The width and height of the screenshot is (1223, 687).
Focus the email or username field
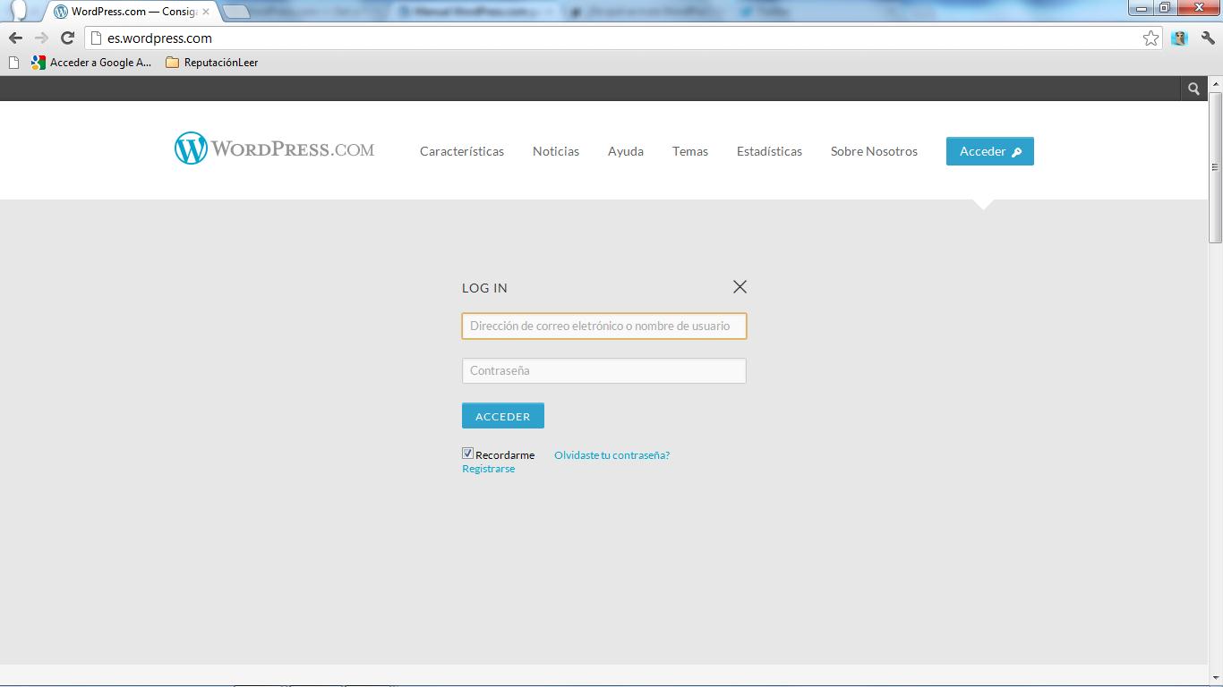[604, 326]
